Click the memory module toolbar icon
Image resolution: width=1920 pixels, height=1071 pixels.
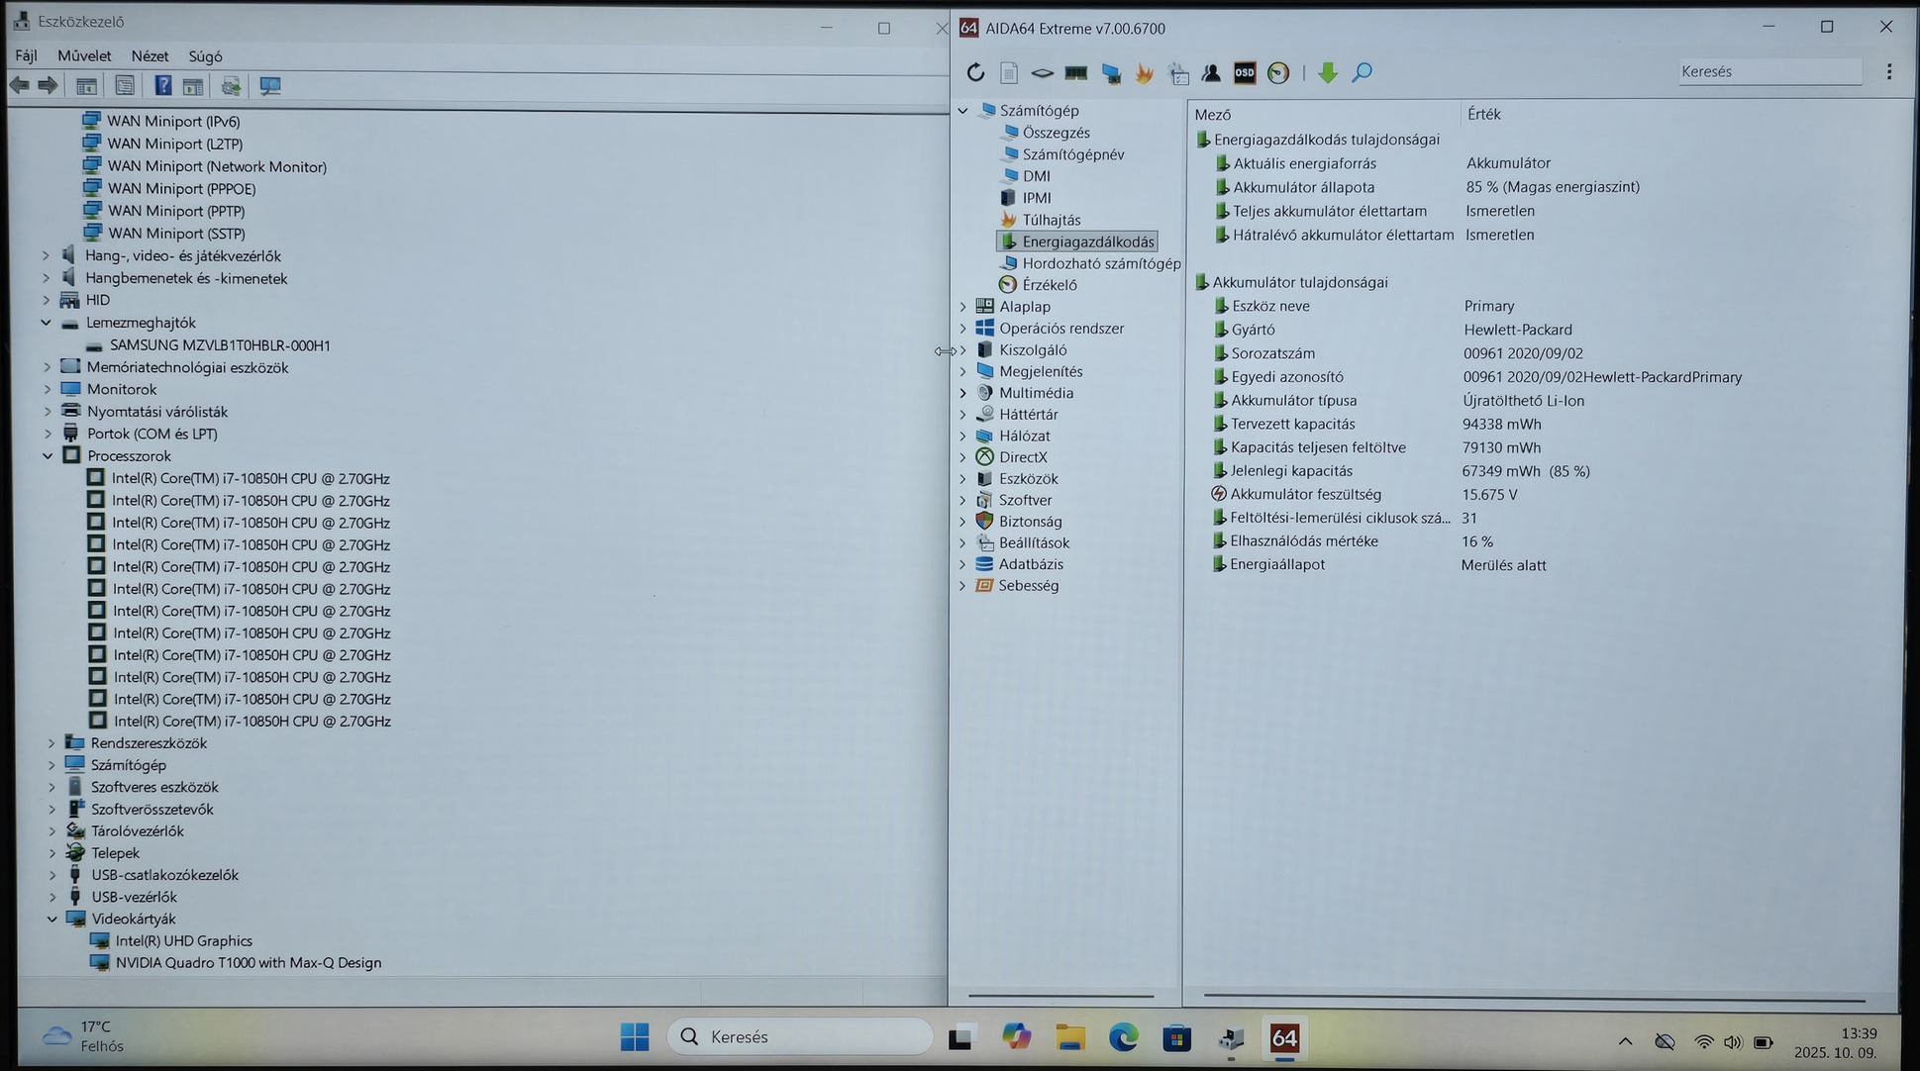pos(1075,72)
